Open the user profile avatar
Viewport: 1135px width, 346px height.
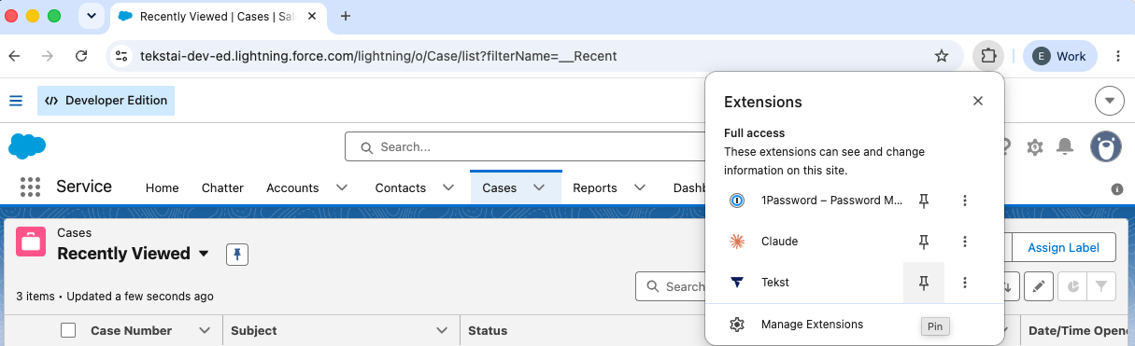1106,146
